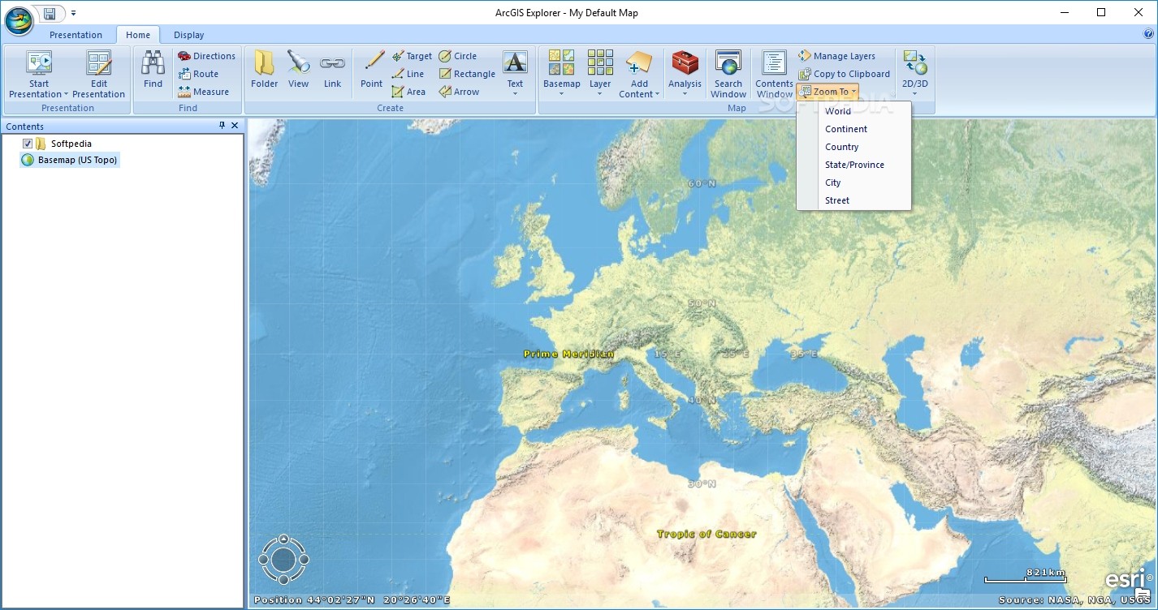Viewport: 1158px width, 610px height.
Task: Select the Target tool
Action: coord(412,56)
